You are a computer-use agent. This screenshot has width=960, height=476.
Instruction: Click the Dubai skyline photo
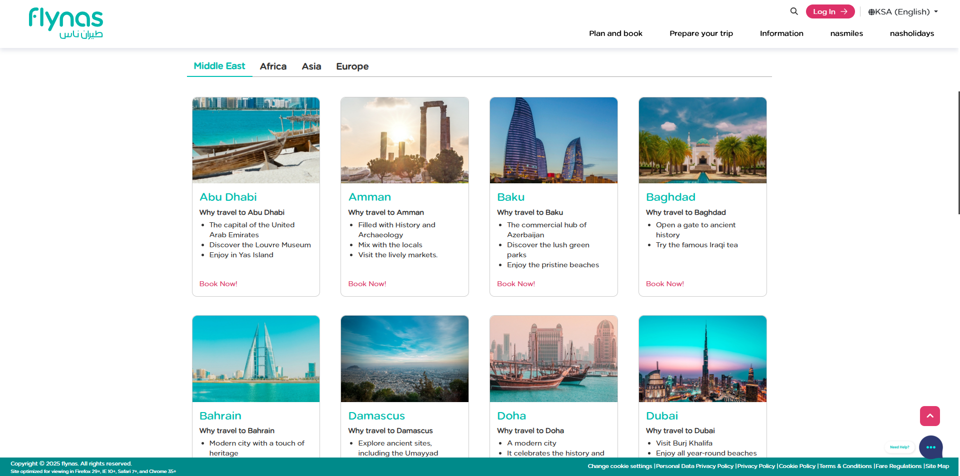pos(702,359)
